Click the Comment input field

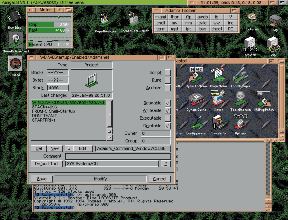(118, 156)
